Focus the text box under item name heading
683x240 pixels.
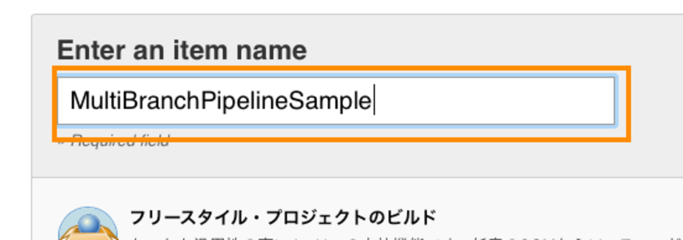[x=335, y=101]
